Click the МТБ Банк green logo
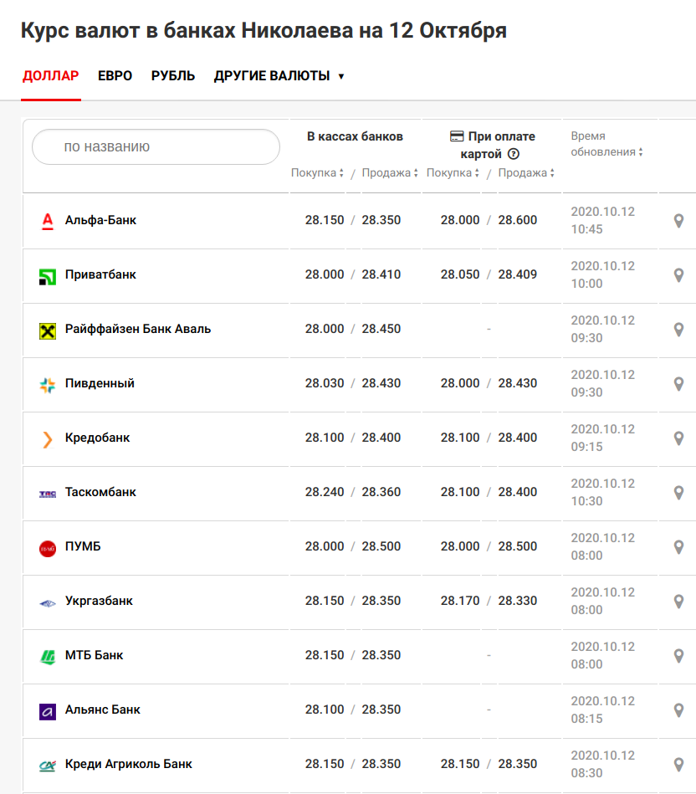 48,658
